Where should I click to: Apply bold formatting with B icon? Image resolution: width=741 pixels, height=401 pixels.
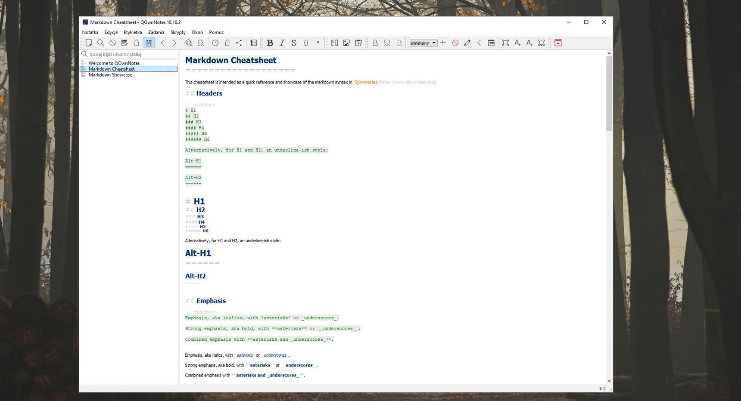[270, 43]
